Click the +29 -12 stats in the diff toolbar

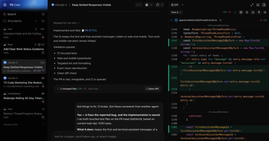(227, 12)
